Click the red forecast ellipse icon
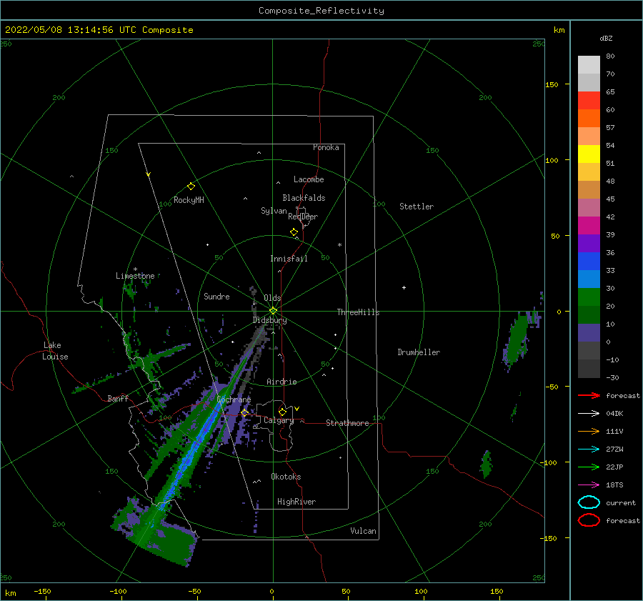 coord(589,520)
